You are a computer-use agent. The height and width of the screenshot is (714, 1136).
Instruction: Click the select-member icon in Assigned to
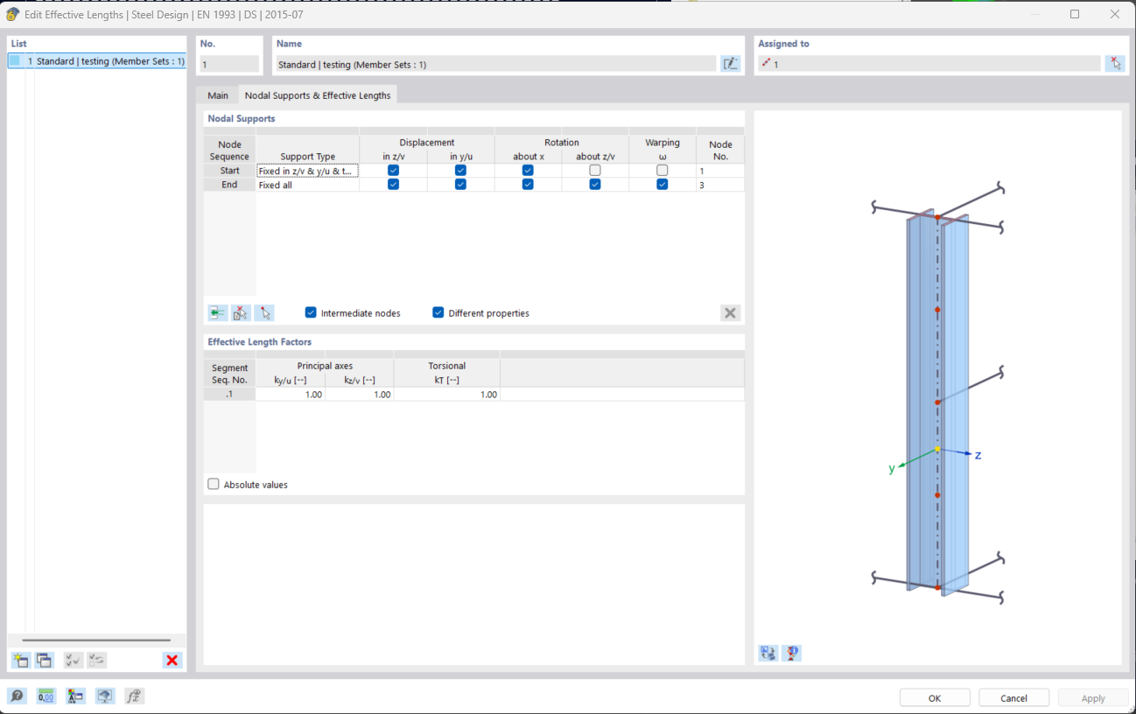[1114, 64]
